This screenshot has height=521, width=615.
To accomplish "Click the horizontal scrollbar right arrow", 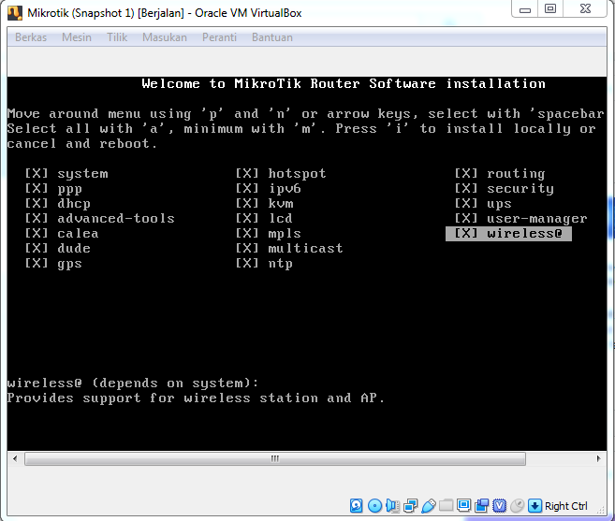I will coord(598,458).
